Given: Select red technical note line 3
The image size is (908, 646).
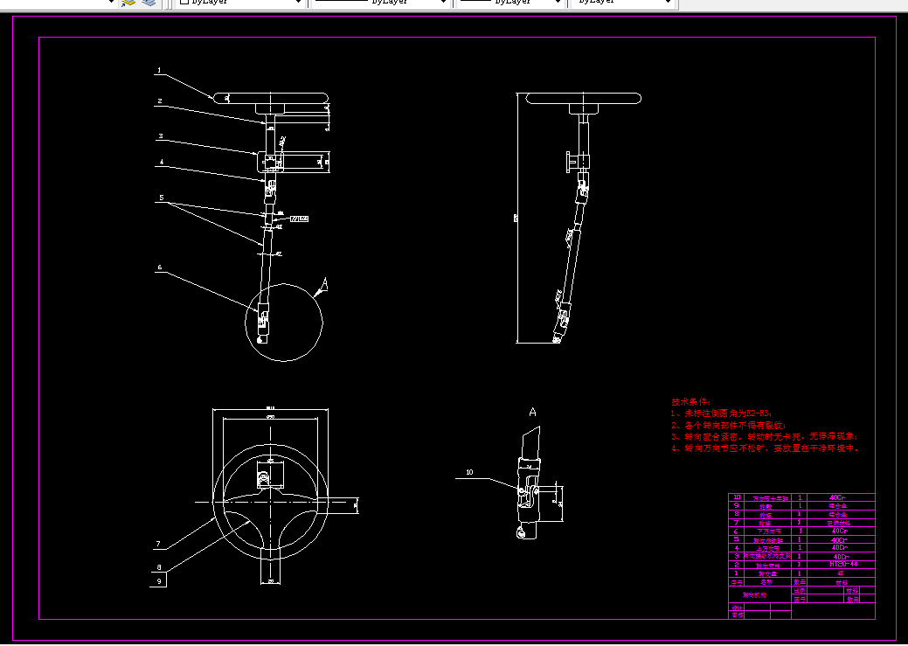Looking at the screenshot, I should 765,436.
